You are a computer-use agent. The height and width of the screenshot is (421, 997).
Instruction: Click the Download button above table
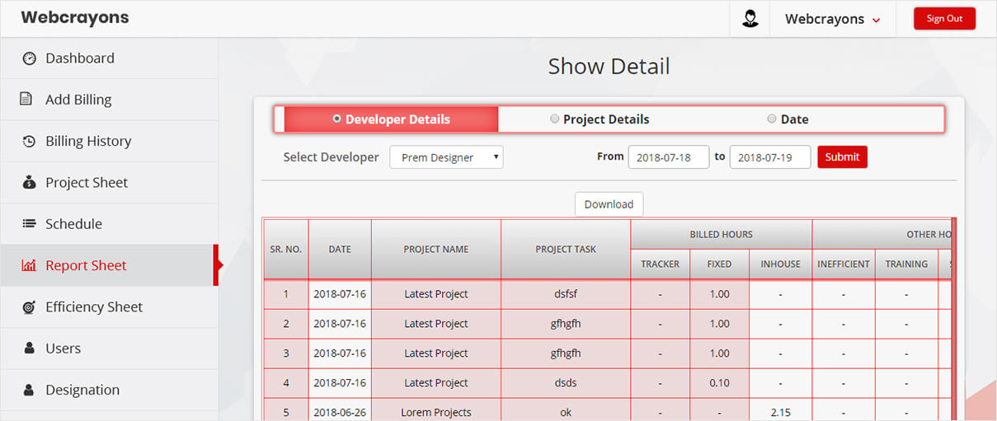[609, 204]
